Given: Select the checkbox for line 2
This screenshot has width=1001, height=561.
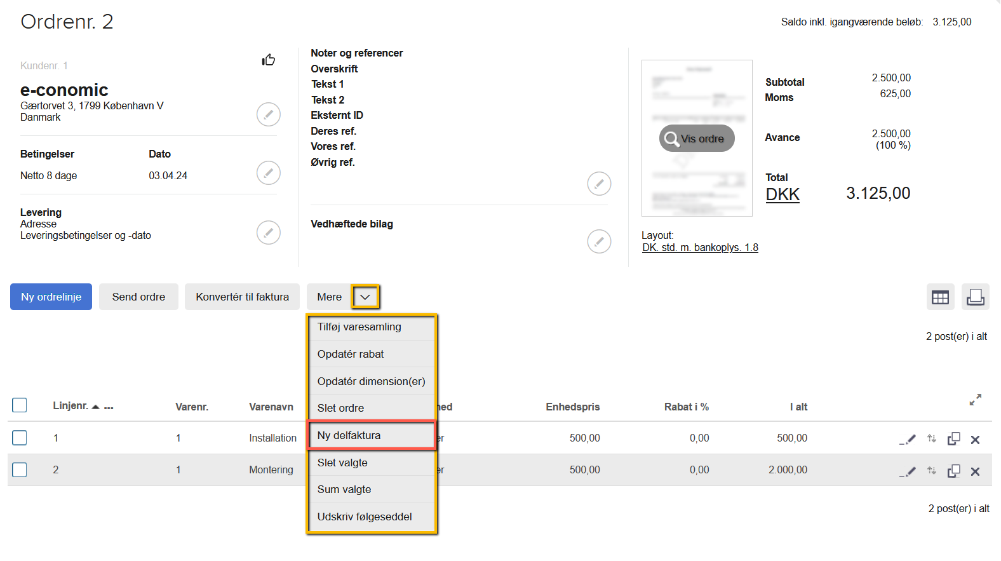Looking at the screenshot, I should [x=20, y=470].
